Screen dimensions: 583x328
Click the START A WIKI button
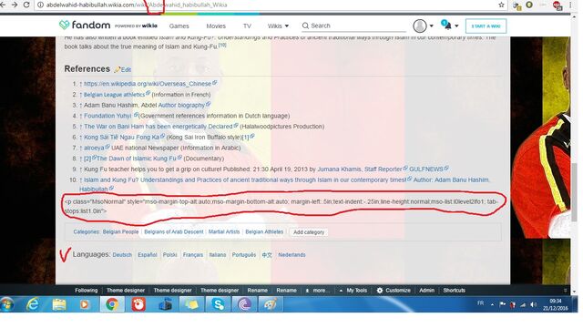pyautogui.click(x=486, y=26)
